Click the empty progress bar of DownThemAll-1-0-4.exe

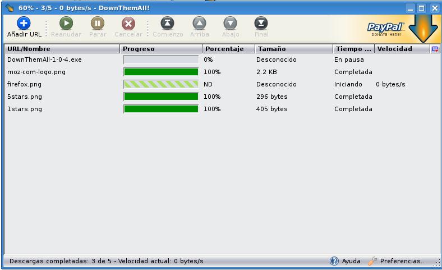161,60
